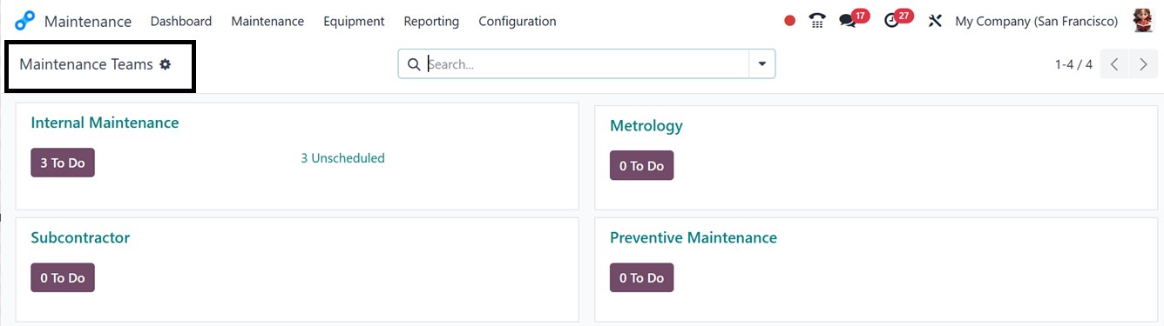Image resolution: width=1164 pixels, height=326 pixels.
Task: Open the Reporting menu
Action: (431, 21)
